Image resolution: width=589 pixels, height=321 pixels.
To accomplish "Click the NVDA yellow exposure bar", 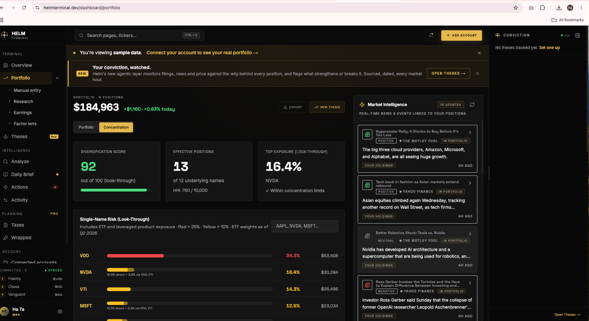I will (120, 270).
